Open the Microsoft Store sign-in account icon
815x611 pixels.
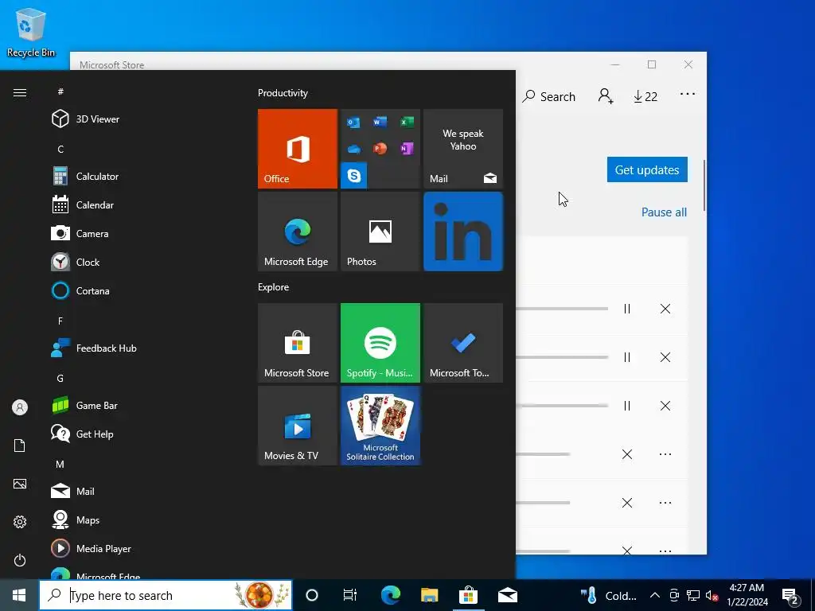click(606, 96)
